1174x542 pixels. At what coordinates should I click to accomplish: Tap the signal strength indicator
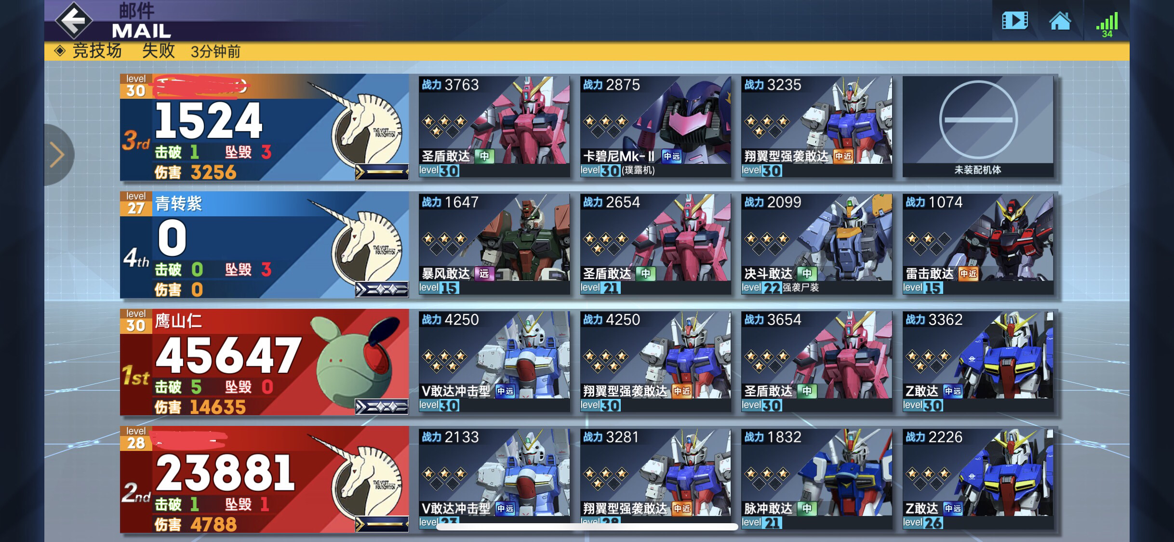(1107, 25)
